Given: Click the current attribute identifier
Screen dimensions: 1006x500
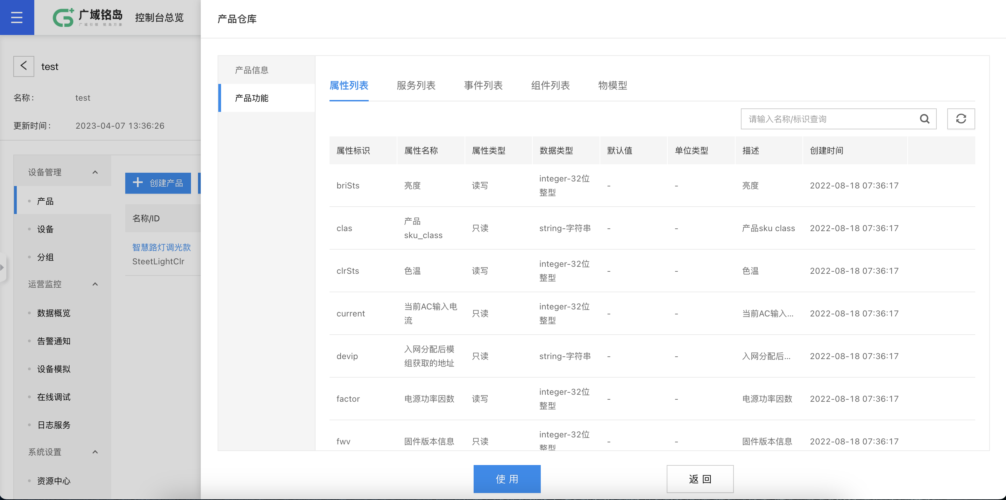Looking at the screenshot, I should click(350, 313).
